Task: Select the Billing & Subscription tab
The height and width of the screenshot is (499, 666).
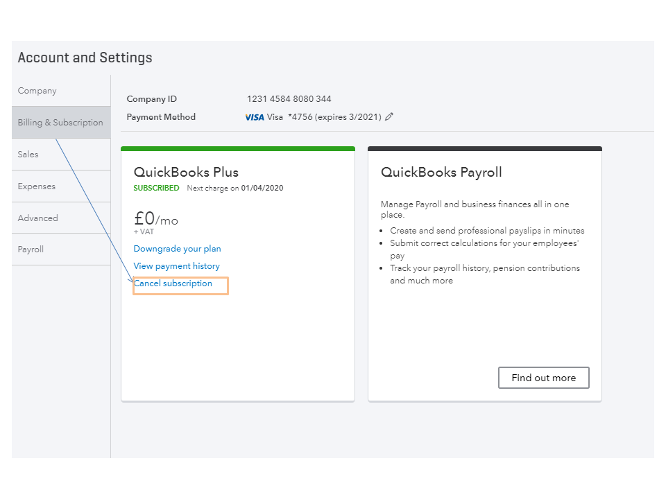Action: (x=60, y=123)
